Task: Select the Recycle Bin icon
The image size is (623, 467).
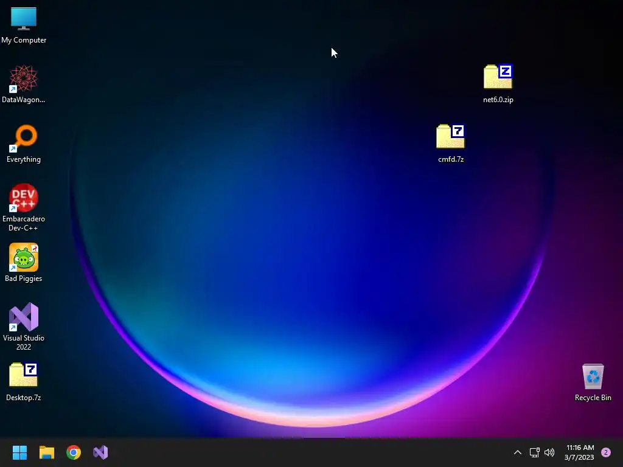Action: click(x=593, y=376)
